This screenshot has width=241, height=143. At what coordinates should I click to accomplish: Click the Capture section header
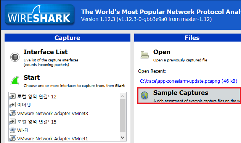[x=67, y=38]
